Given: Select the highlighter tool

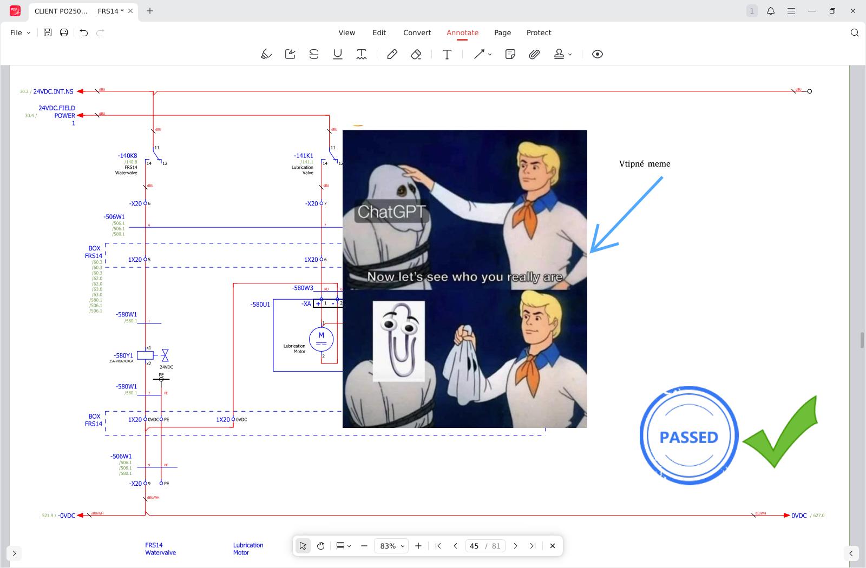Looking at the screenshot, I should click(x=266, y=54).
